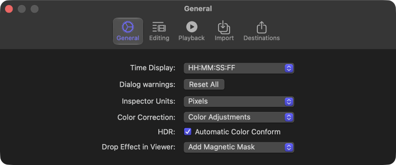Toggle Automatic Color Conform checkbox
The height and width of the screenshot is (165, 396).
tap(188, 131)
